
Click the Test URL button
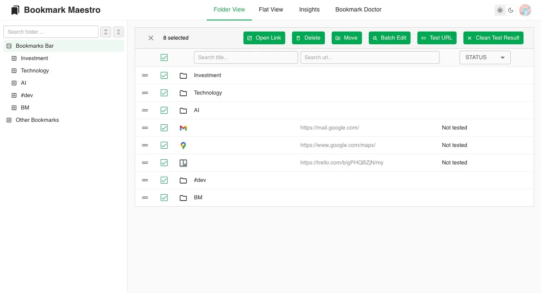coord(437,38)
